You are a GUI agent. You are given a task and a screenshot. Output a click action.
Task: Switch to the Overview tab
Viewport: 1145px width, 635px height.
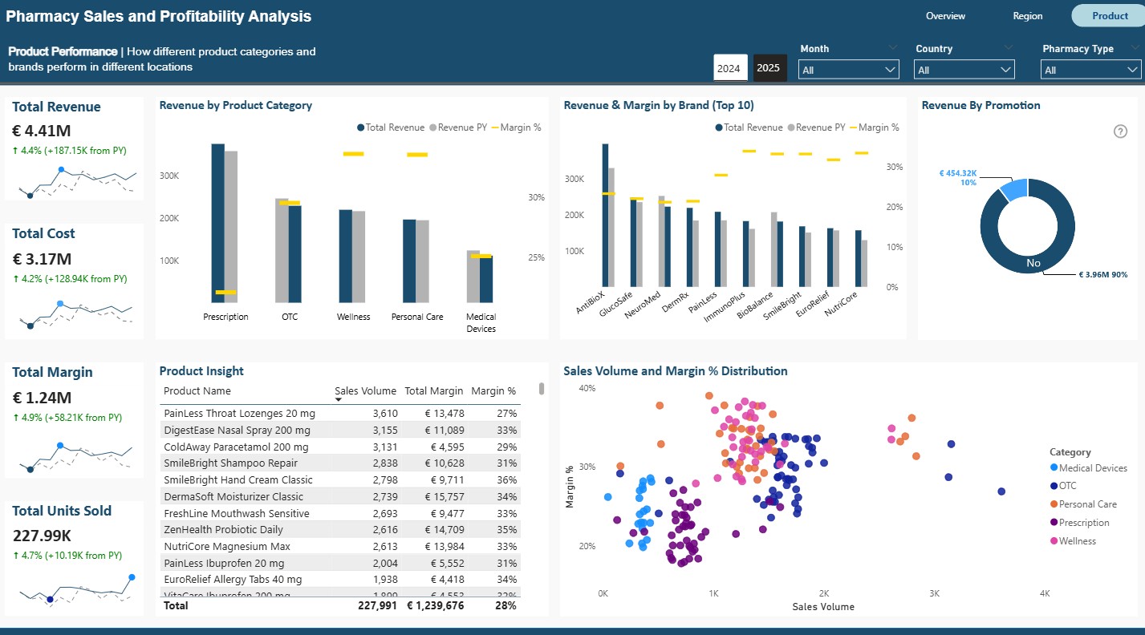click(945, 16)
